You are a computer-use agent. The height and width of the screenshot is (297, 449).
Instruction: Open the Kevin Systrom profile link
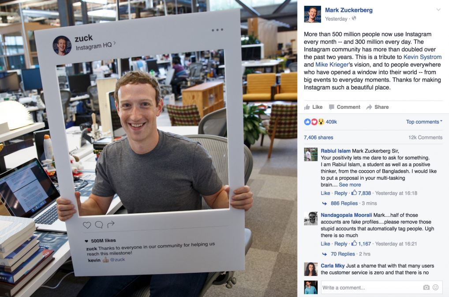click(423, 57)
